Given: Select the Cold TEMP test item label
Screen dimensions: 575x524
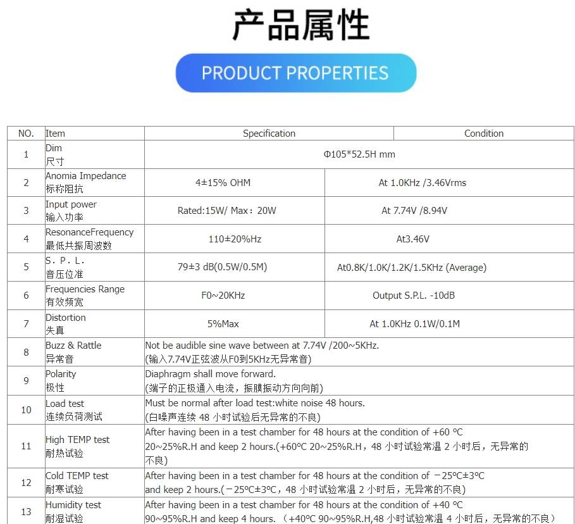Looking at the screenshot, I should pyautogui.click(x=77, y=476).
